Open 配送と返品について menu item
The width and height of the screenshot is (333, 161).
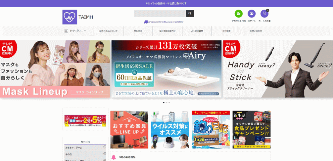(109, 31)
